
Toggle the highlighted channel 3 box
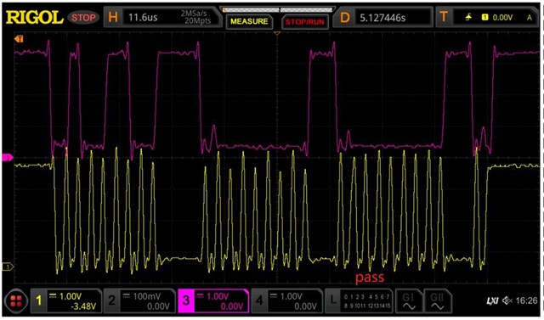(213, 301)
